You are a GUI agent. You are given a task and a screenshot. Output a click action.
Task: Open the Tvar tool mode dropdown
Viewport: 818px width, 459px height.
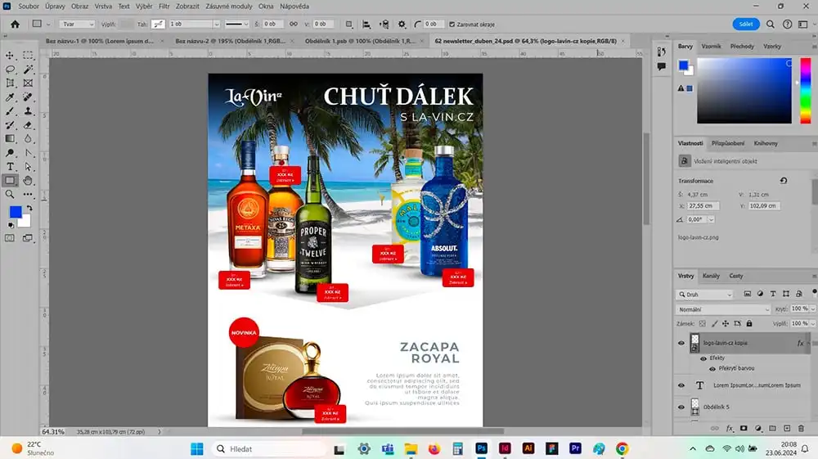pos(76,24)
